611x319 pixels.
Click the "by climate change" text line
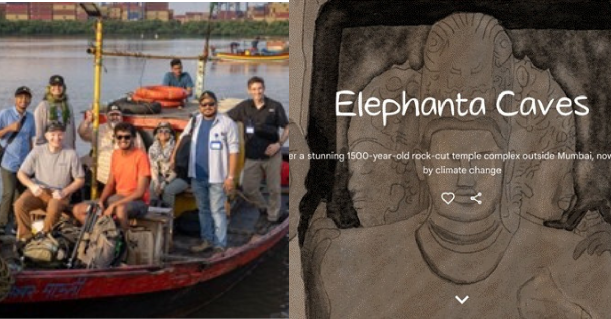pyautogui.click(x=462, y=170)
